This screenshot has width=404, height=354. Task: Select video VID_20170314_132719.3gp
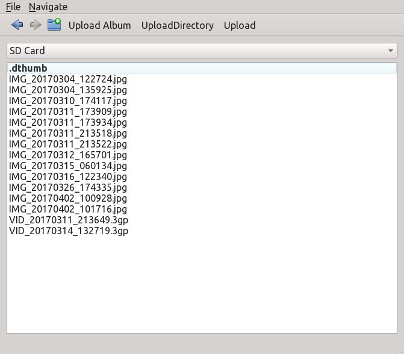(202, 231)
